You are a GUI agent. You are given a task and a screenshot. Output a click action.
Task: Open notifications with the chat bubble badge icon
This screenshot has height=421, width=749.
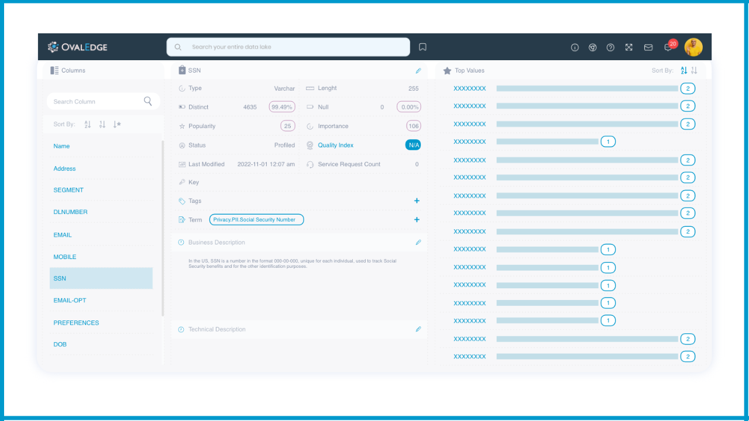(x=667, y=47)
